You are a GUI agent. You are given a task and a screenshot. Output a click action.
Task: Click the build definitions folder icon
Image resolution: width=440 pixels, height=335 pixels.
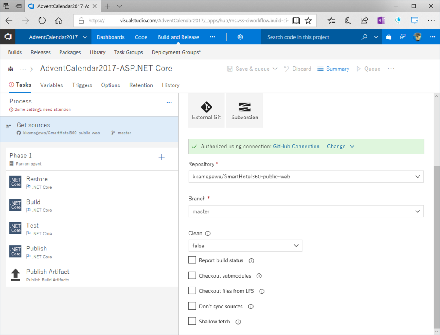tap(11, 69)
